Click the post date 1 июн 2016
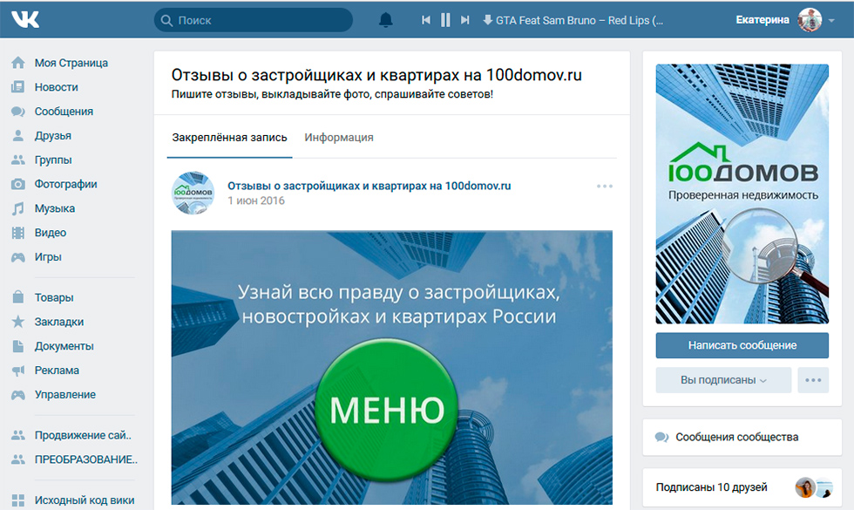Viewport: 854px width, 510px height. (256, 201)
